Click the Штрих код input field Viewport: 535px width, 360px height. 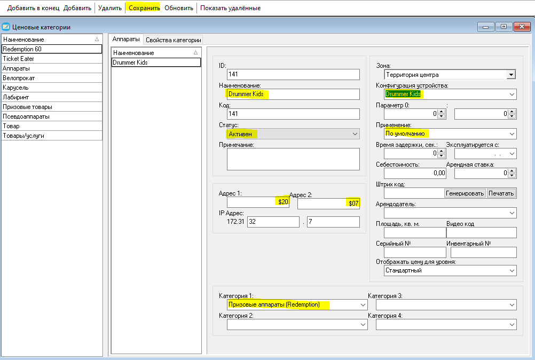click(414, 193)
